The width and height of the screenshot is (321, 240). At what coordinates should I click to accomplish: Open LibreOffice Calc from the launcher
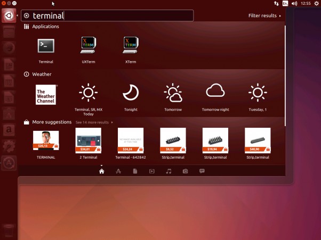pyautogui.click(x=9, y=81)
